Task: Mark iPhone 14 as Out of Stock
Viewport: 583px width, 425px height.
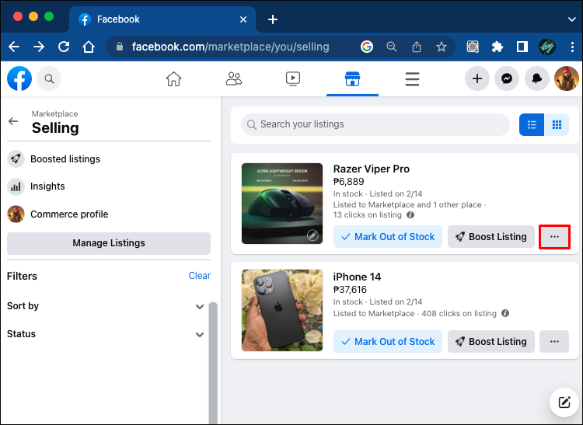Action: 388,342
